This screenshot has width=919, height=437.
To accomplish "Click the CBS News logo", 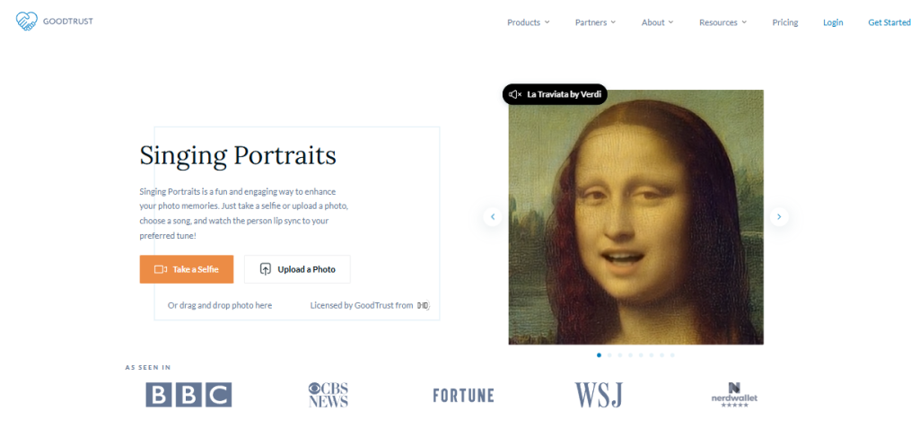I will 328,395.
